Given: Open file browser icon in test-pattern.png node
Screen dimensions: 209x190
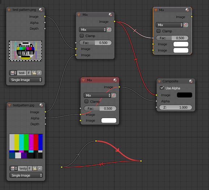Looking at the screenshot, I should (x=34, y=73).
